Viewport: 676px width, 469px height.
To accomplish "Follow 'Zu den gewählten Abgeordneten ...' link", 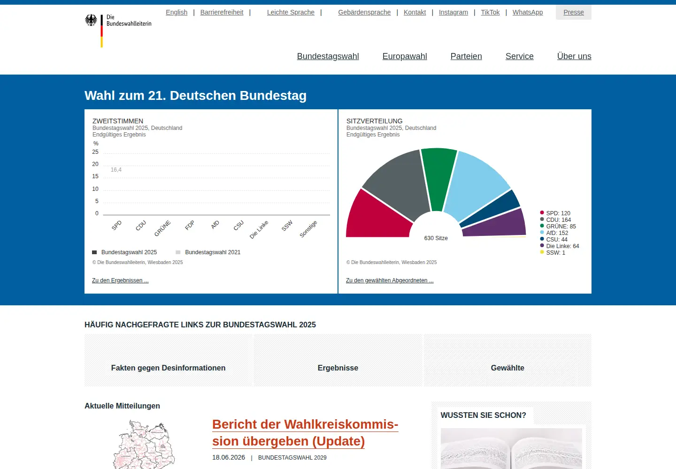I will (390, 280).
